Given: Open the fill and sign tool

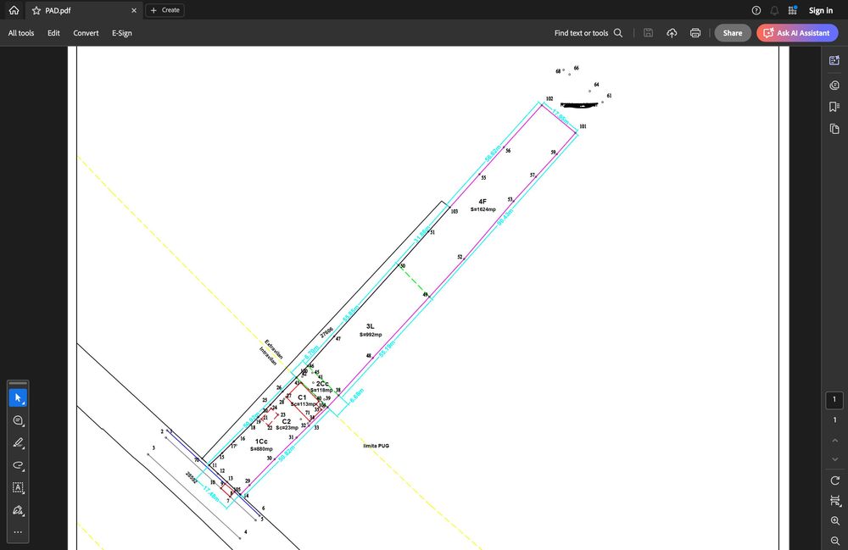Looking at the screenshot, I should click(18, 510).
